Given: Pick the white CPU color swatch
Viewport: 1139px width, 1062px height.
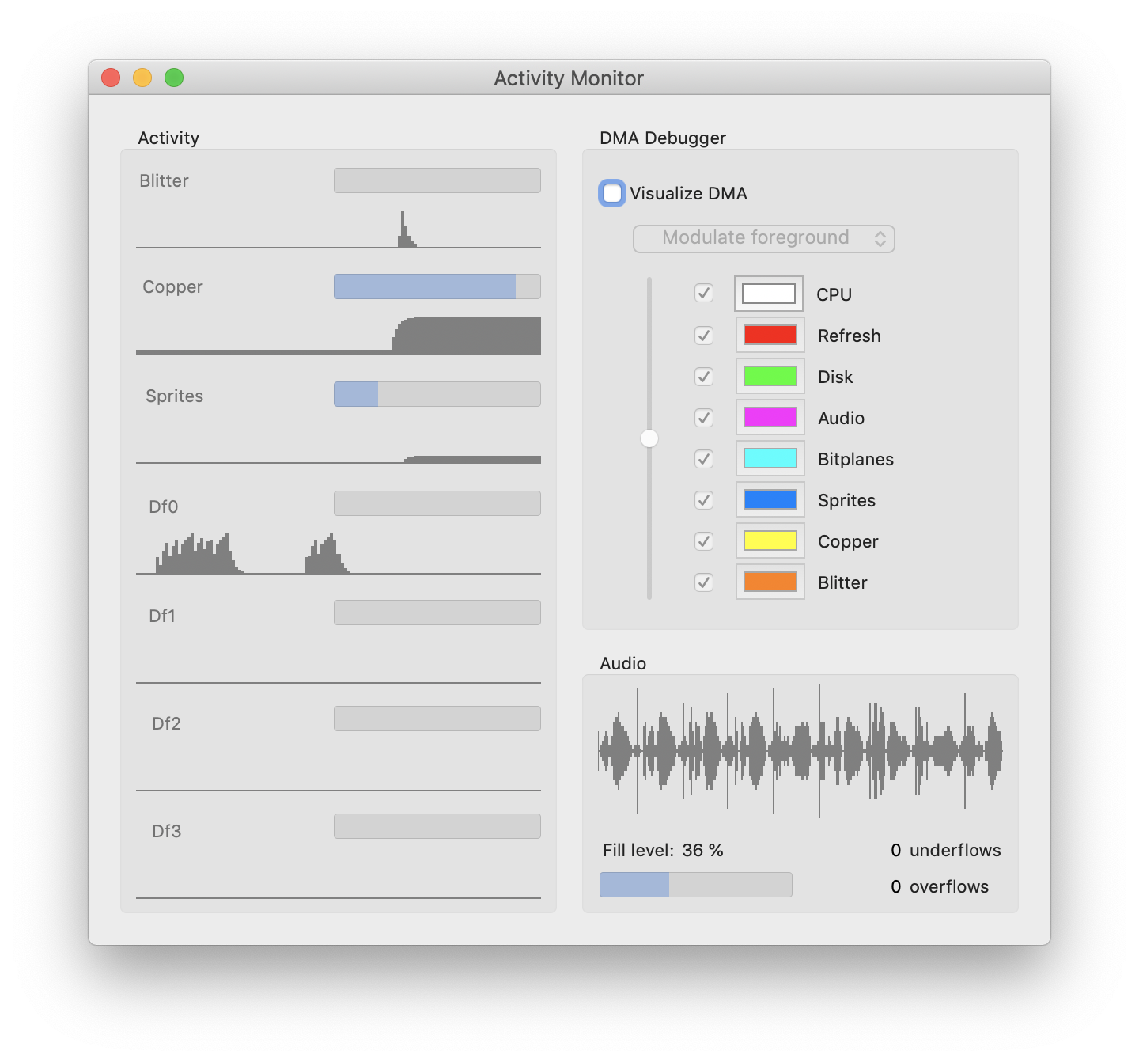Looking at the screenshot, I should coord(769,294).
